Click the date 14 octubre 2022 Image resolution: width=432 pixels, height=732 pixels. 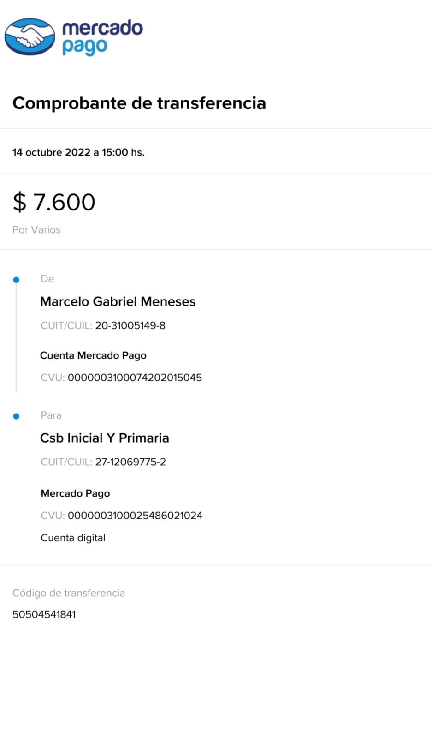click(51, 152)
